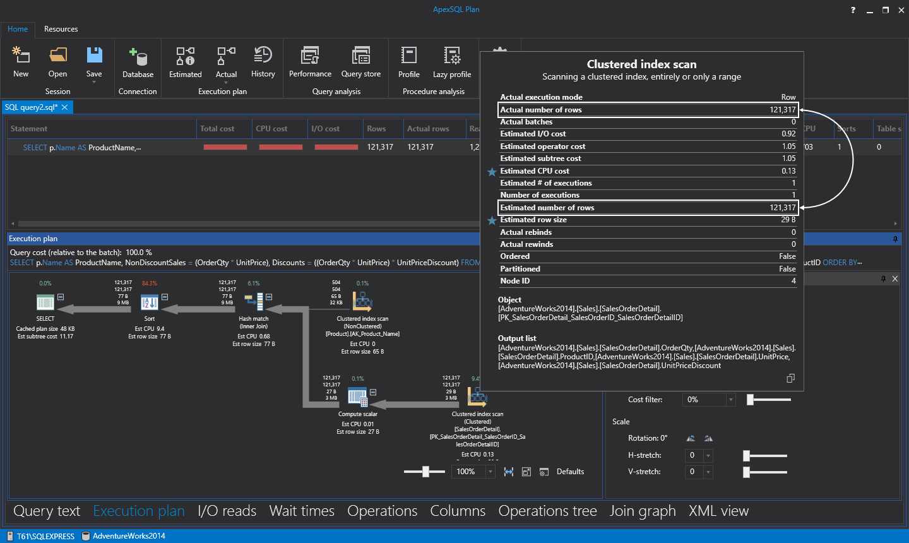Screen dimensions: 909x543
Task: Open the XML view tab
Action: (718, 511)
